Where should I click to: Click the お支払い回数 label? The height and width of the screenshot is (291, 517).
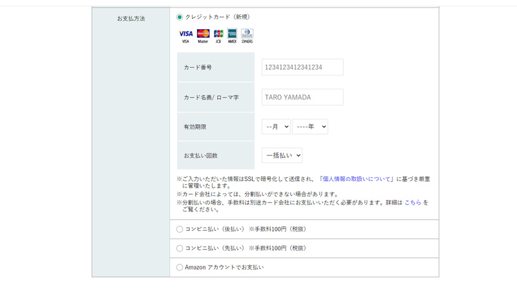click(200, 155)
